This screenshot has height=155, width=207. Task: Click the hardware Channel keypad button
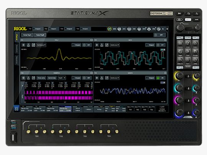[180, 43]
